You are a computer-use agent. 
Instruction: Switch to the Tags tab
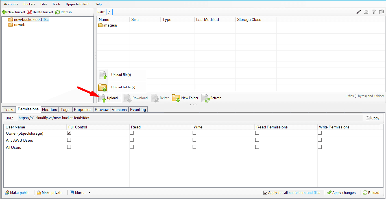tap(65, 110)
